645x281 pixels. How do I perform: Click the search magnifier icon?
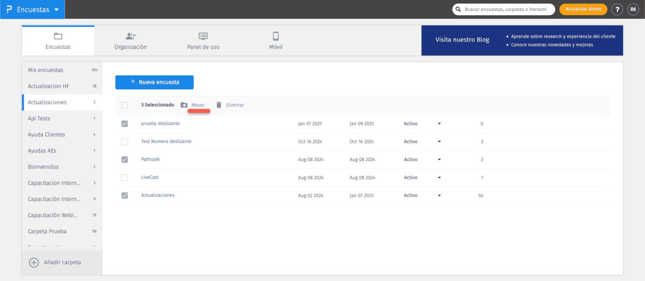click(x=458, y=10)
